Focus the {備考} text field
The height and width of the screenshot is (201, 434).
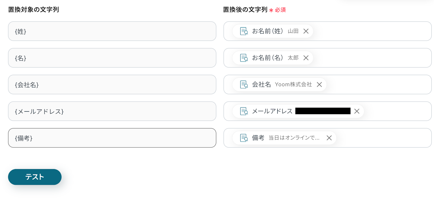point(112,138)
